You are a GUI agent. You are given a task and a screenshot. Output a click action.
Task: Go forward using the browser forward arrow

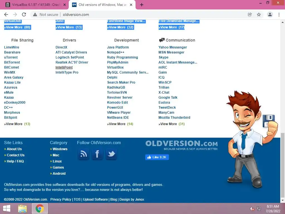(15, 14)
